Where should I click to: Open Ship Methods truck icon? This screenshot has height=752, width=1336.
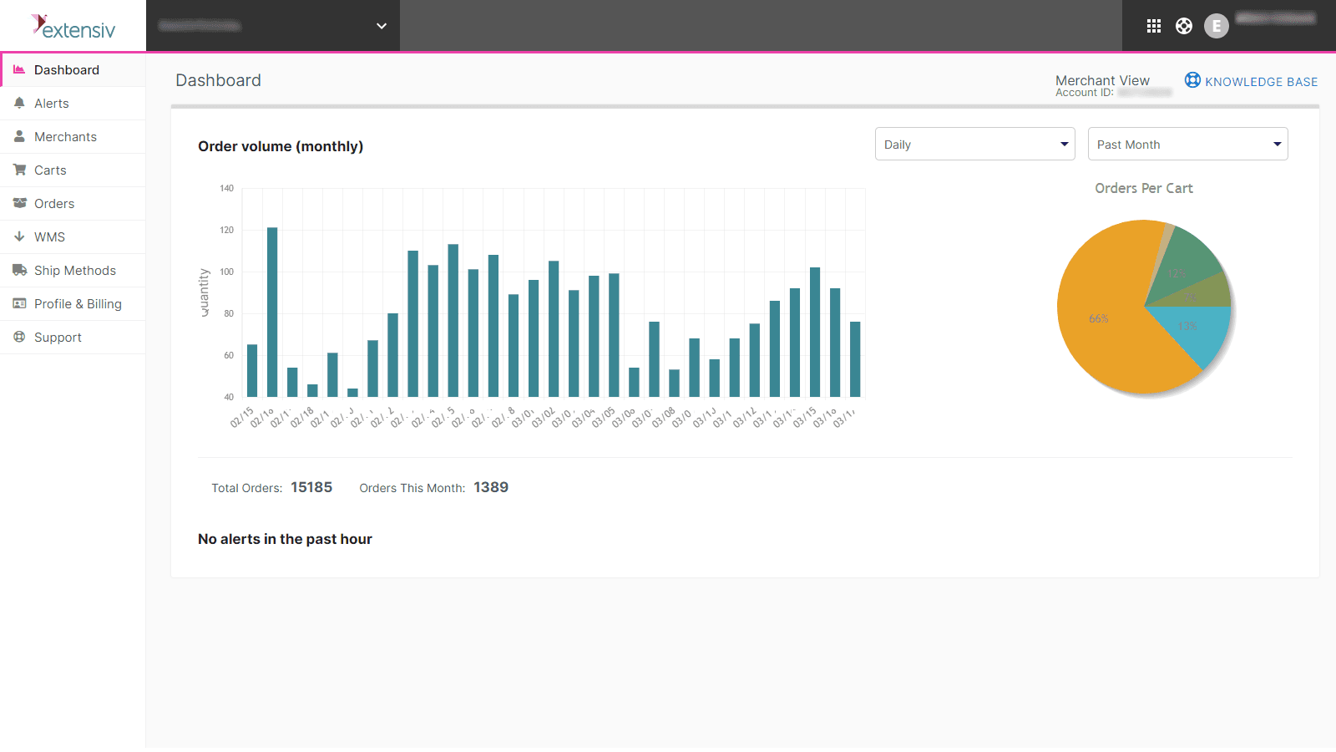pyautogui.click(x=19, y=270)
